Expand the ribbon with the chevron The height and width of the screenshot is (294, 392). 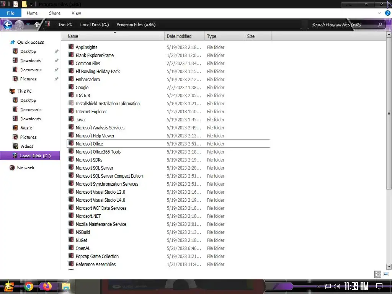click(x=379, y=13)
